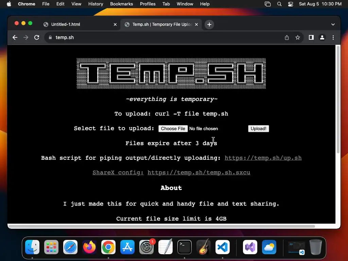Viewport: 348px width, 261px height.
Task: Open the Profiles menu
Action: pyautogui.click(x=147, y=4)
